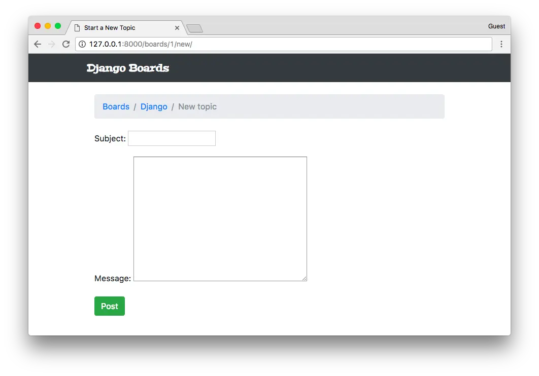539x376 pixels.
Task: Click the red close window button
Action: tap(38, 26)
